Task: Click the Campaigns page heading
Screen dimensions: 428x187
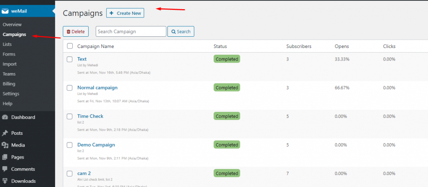Action: pyautogui.click(x=83, y=13)
